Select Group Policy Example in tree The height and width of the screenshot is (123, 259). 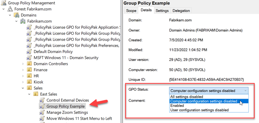tap(65, 106)
